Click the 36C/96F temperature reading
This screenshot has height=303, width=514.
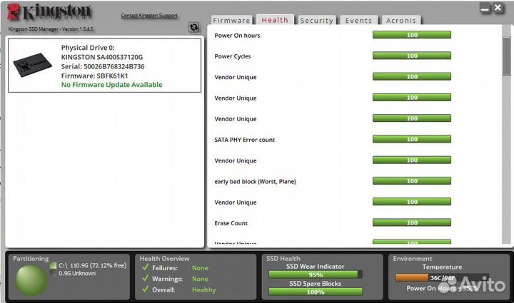click(442, 278)
